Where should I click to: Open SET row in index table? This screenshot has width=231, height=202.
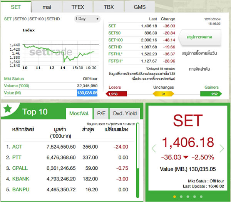click(x=112, y=26)
